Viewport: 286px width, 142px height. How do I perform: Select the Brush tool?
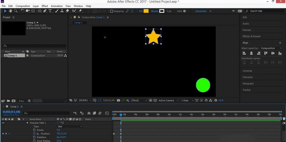(x=57, y=11)
